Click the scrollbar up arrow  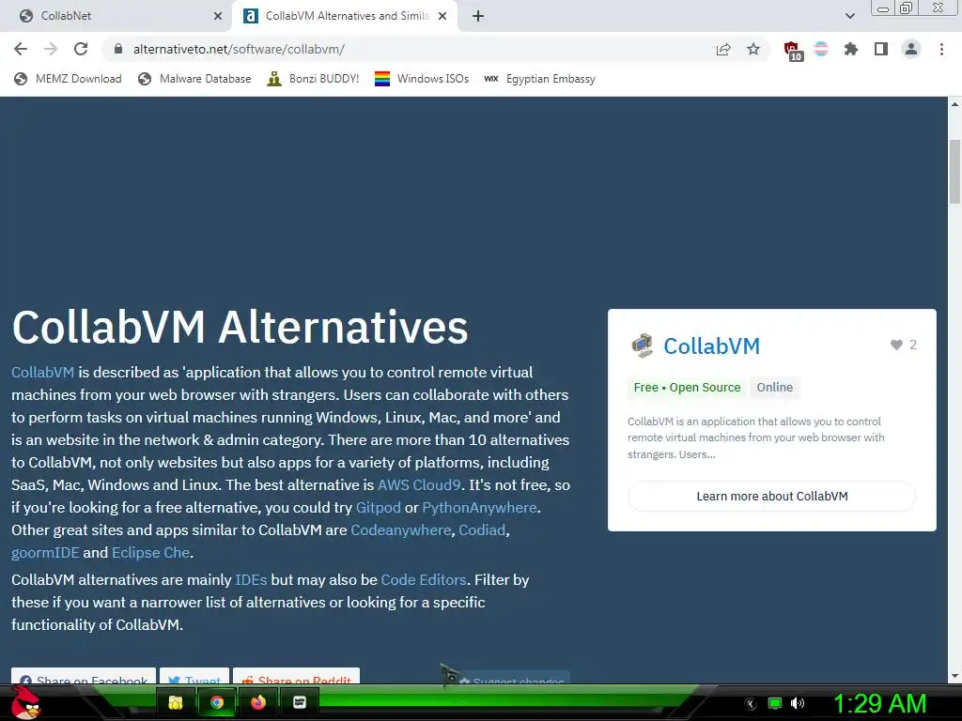click(954, 104)
